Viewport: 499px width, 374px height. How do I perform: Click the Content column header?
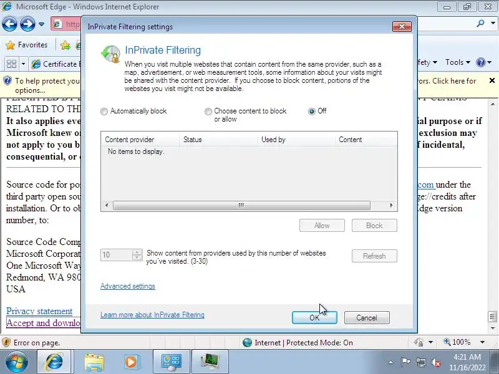(366, 140)
